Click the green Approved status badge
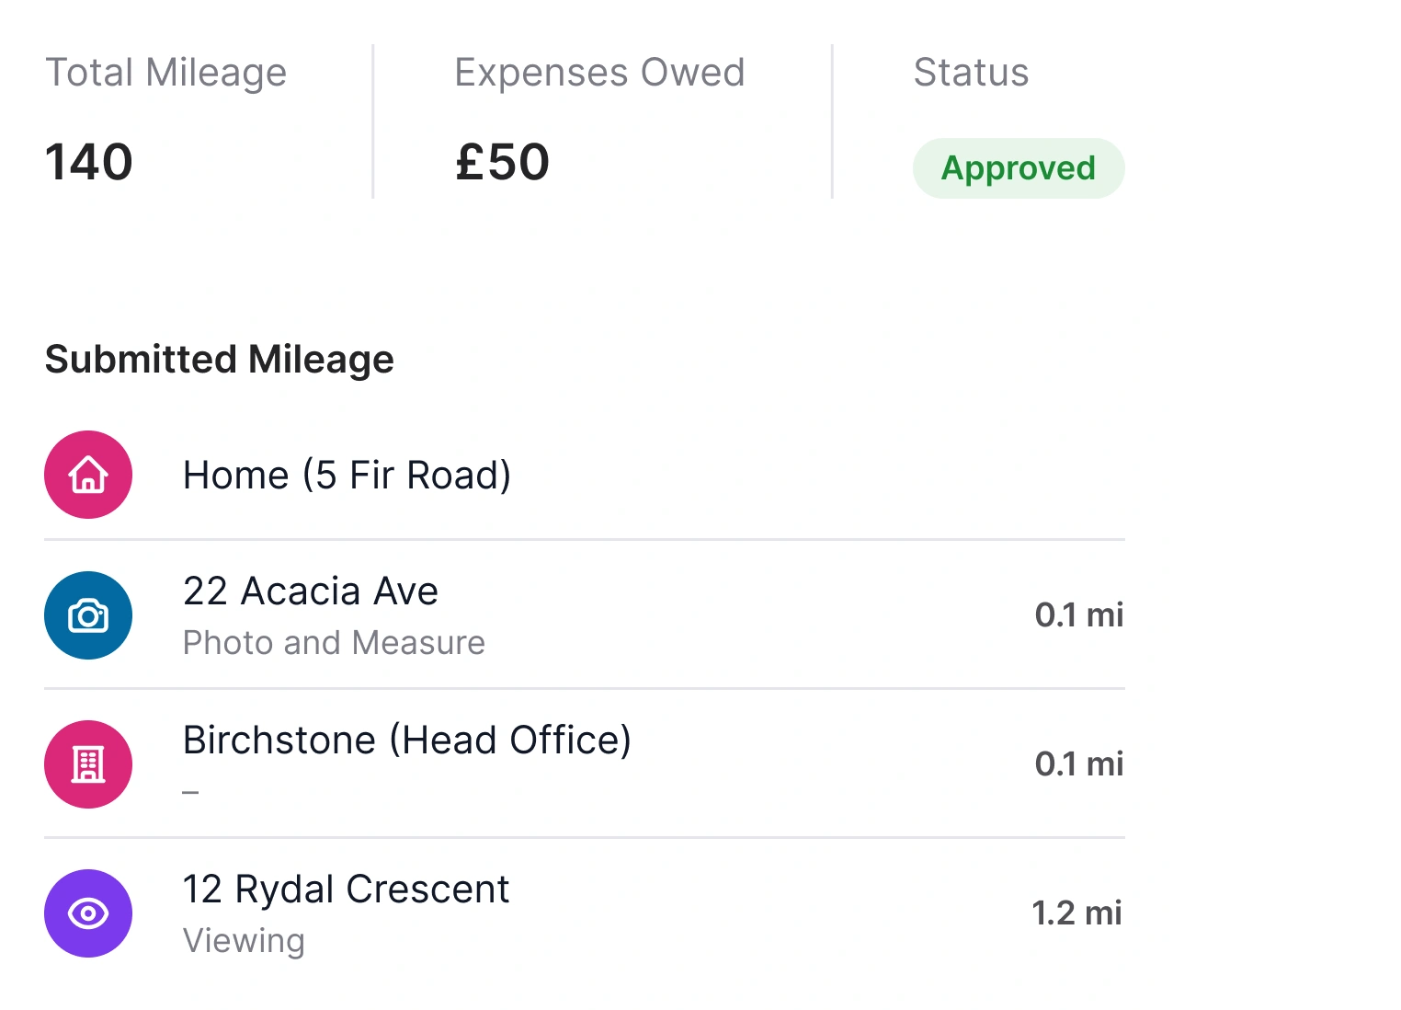The height and width of the screenshot is (1010, 1401). 1018,168
